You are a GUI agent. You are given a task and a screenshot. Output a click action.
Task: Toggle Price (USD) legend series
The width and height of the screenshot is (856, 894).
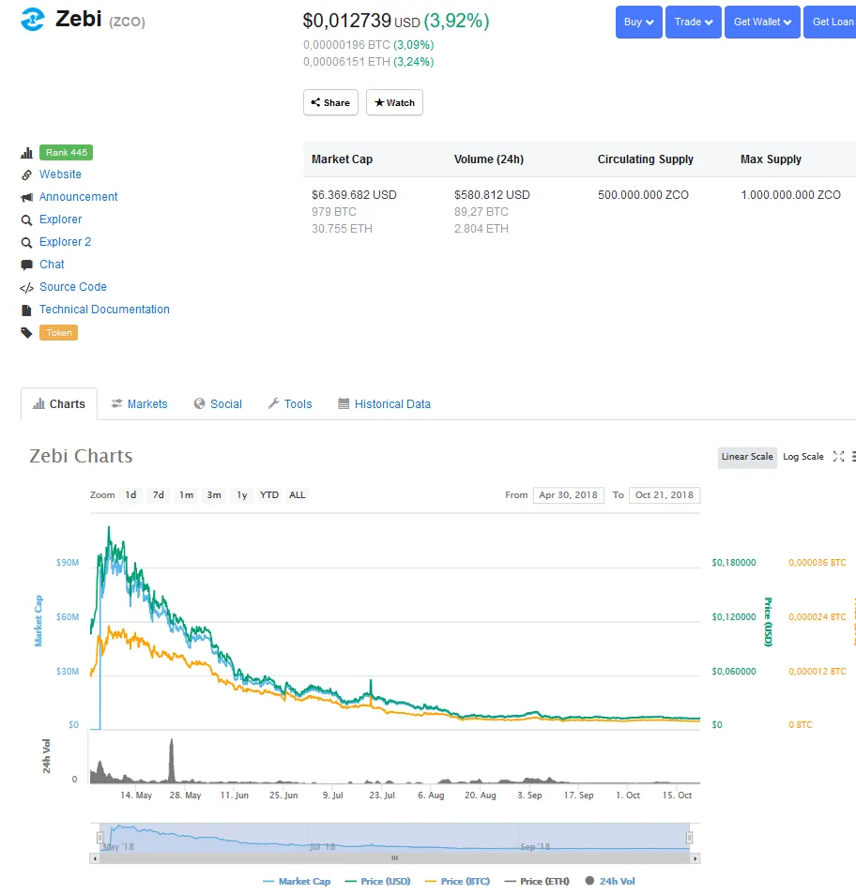(377, 882)
